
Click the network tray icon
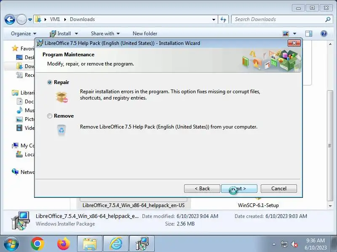pyautogui.click(x=284, y=244)
